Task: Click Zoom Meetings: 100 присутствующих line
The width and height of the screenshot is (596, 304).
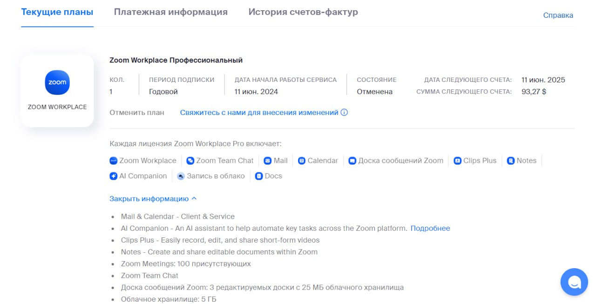Action: pos(186,264)
